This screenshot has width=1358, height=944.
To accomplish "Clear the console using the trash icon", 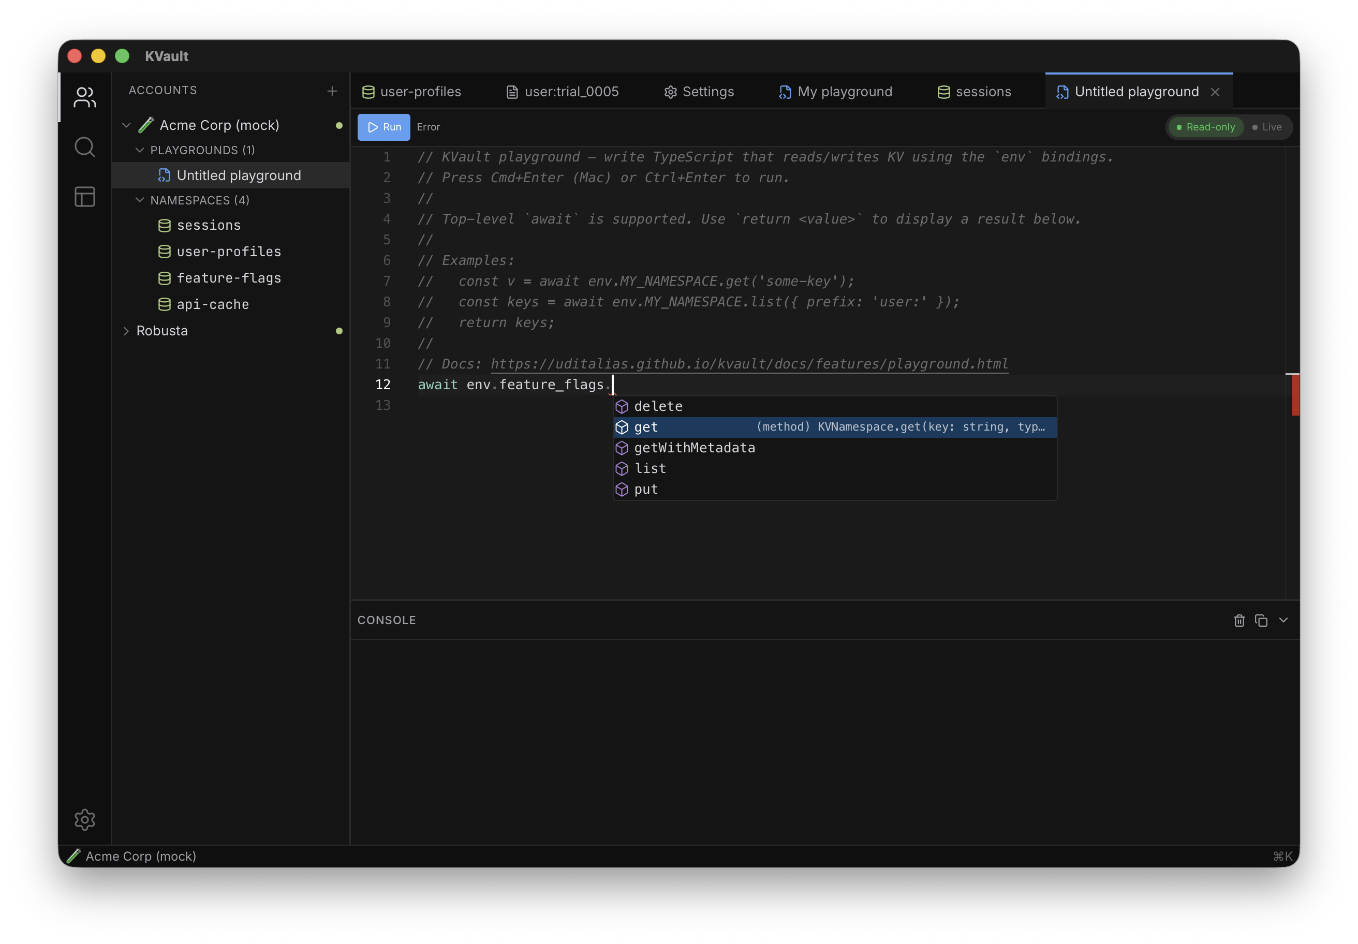I will coord(1239,620).
